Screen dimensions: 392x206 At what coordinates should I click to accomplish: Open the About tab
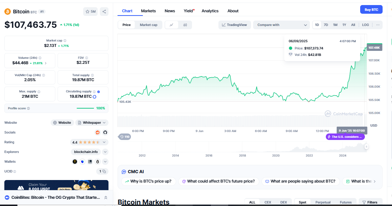(x=233, y=11)
